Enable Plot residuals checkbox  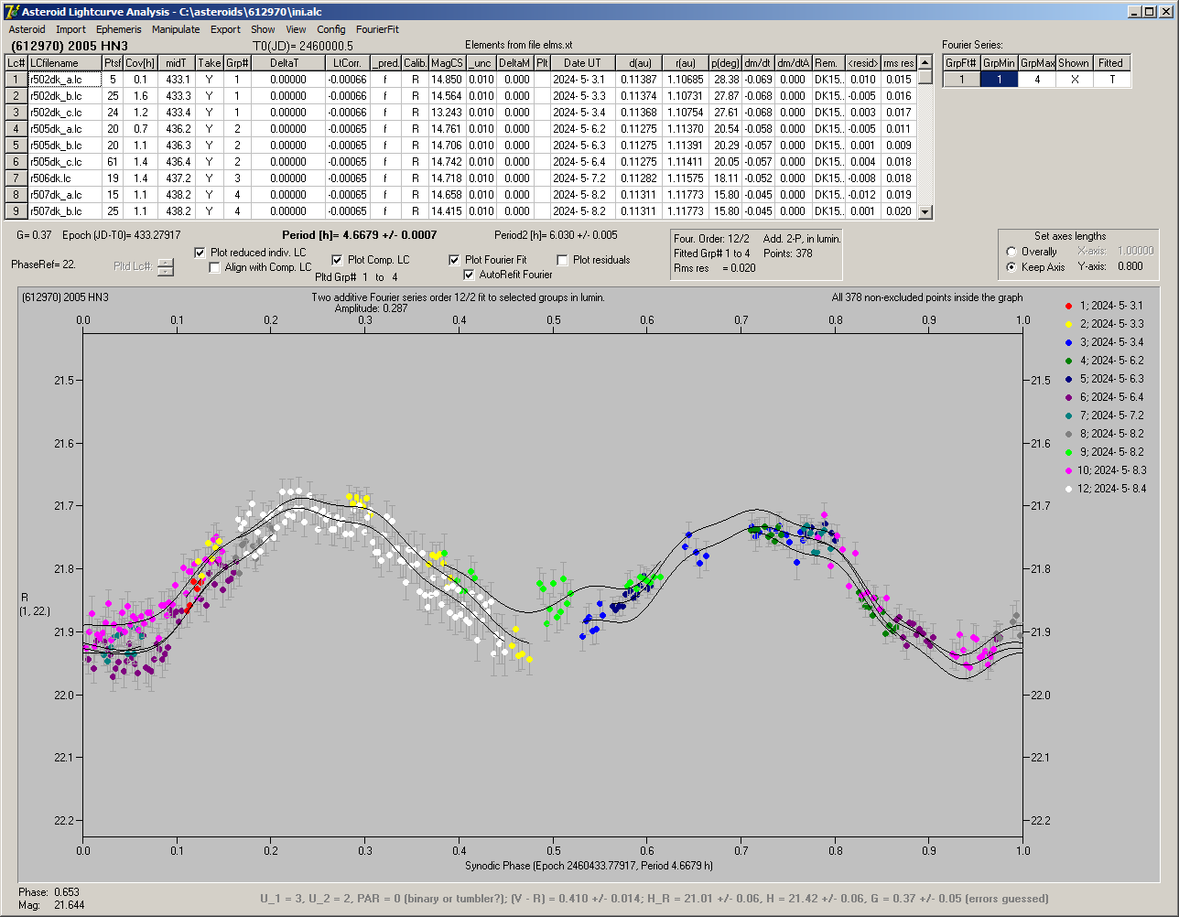coord(563,260)
